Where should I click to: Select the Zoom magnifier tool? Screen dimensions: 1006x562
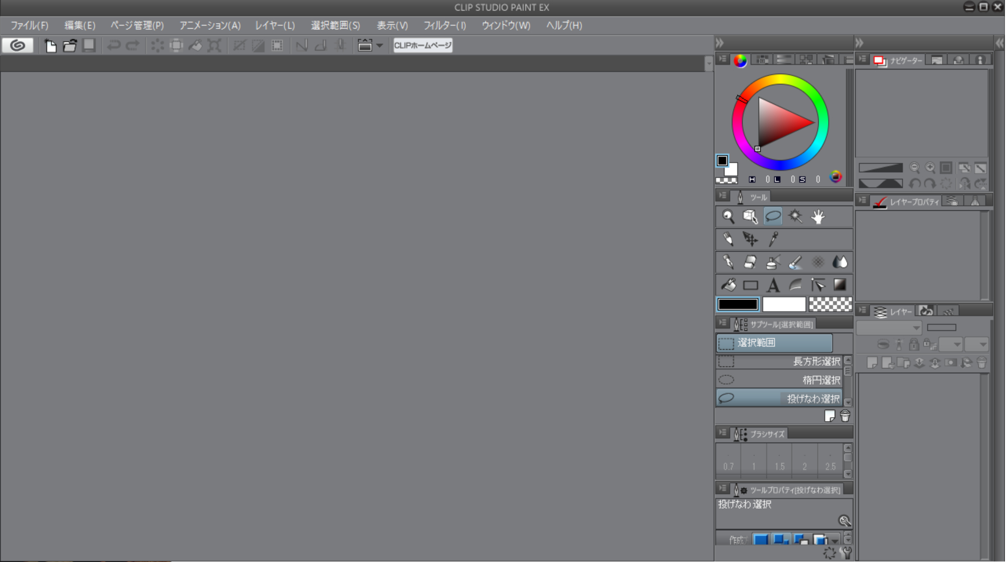[x=728, y=217]
